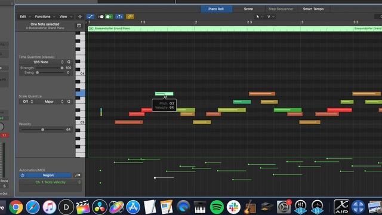Open System Preferences from the Dock
Screen dimensions: 382x215
coord(284,207)
